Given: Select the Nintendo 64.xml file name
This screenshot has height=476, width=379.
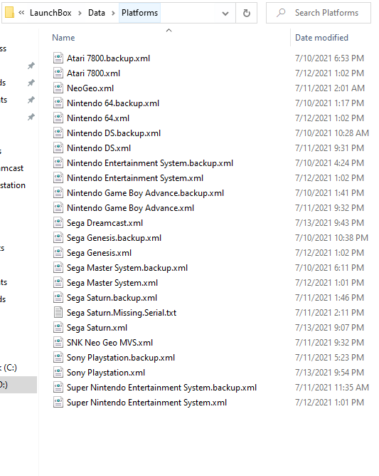Looking at the screenshot, I should [x=98, y=118].
